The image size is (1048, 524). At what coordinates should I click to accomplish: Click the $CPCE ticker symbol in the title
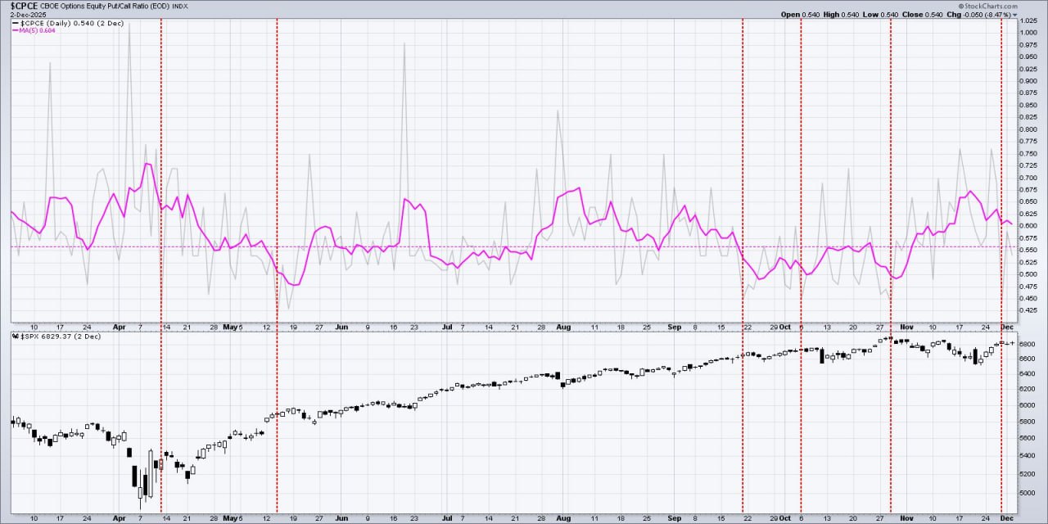(x=28, y=6)
